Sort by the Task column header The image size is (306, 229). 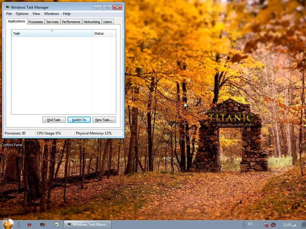pos(52,33)
